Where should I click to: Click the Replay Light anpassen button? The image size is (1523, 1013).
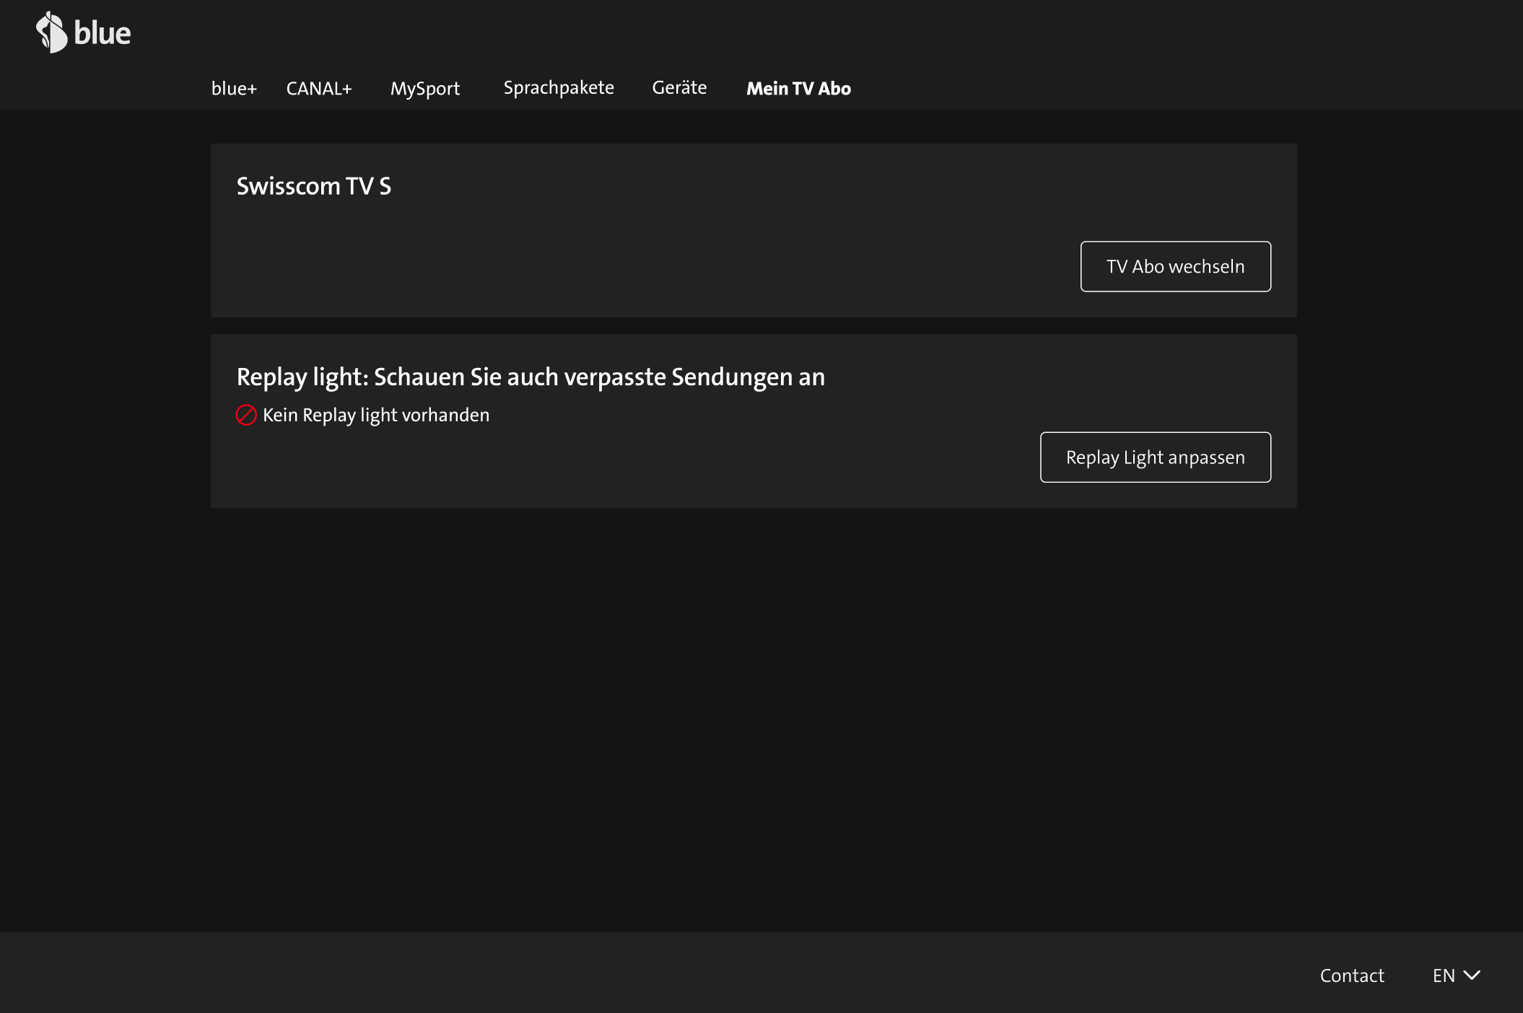tap(1156, 457)
